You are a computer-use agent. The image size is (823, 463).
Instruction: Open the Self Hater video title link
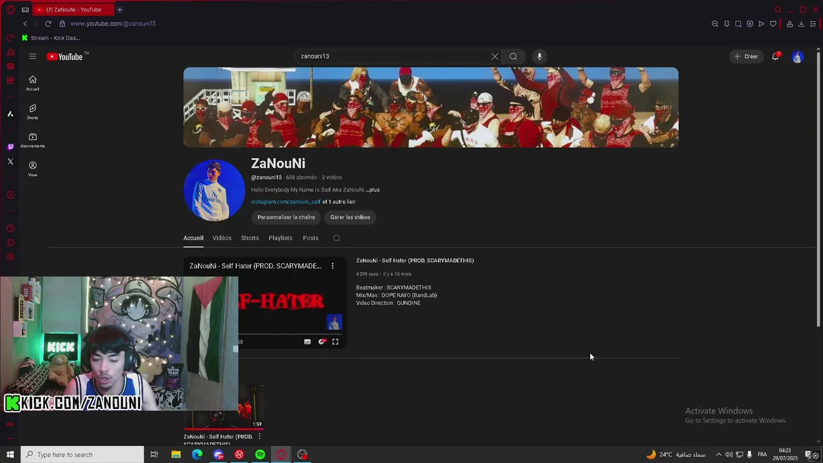tap(415, 260)
